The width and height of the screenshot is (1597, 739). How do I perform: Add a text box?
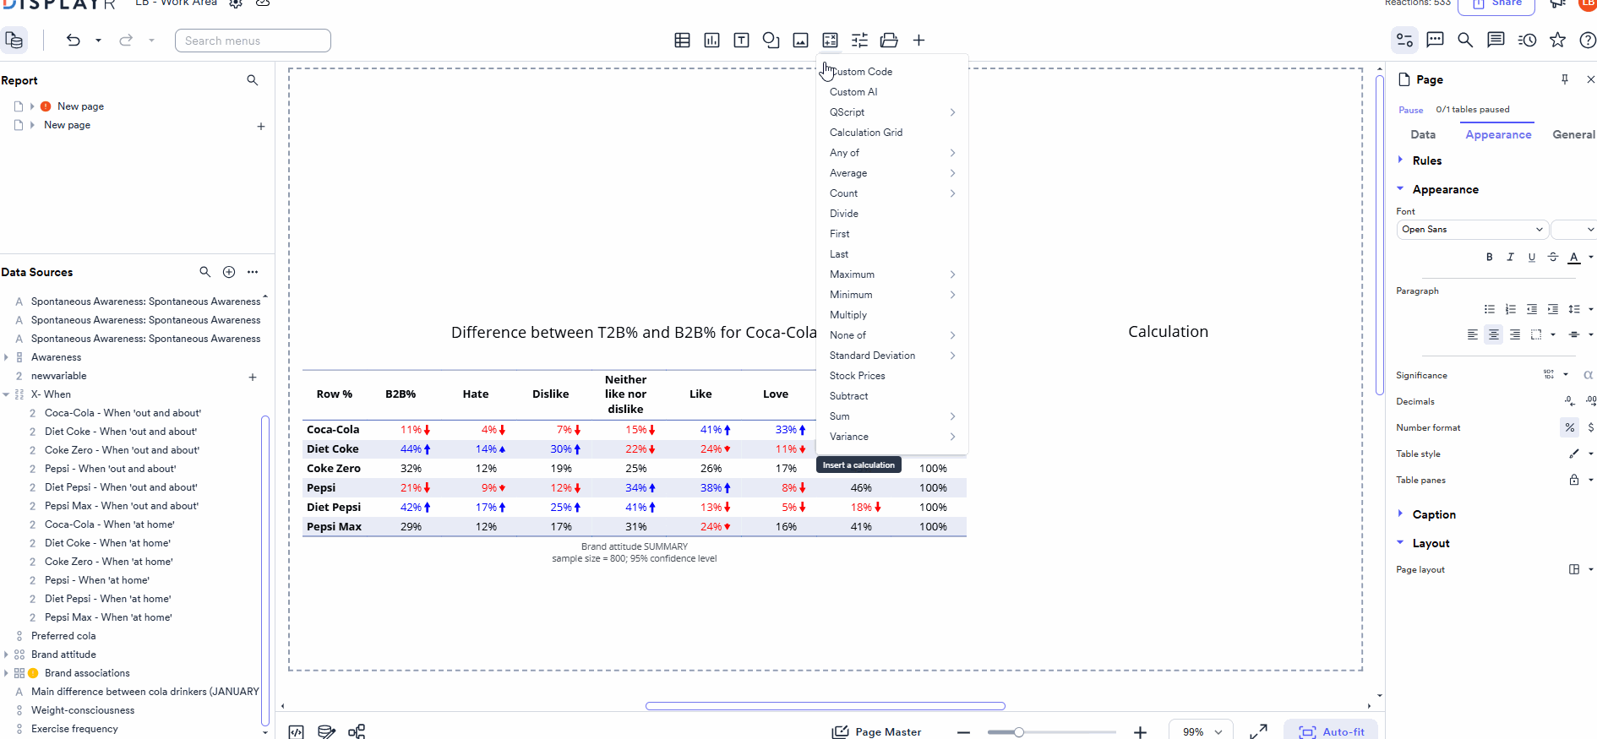click(x=741, y=41)
